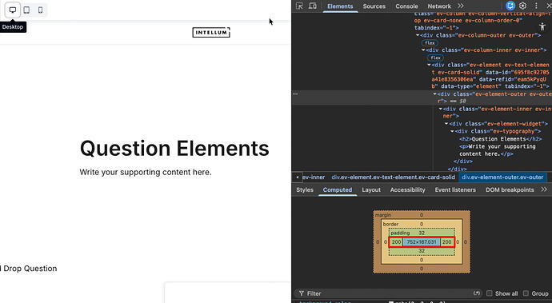Switch to the Layout tab
Viewport: 552px width, 303px height.
(x=371, y=189)
